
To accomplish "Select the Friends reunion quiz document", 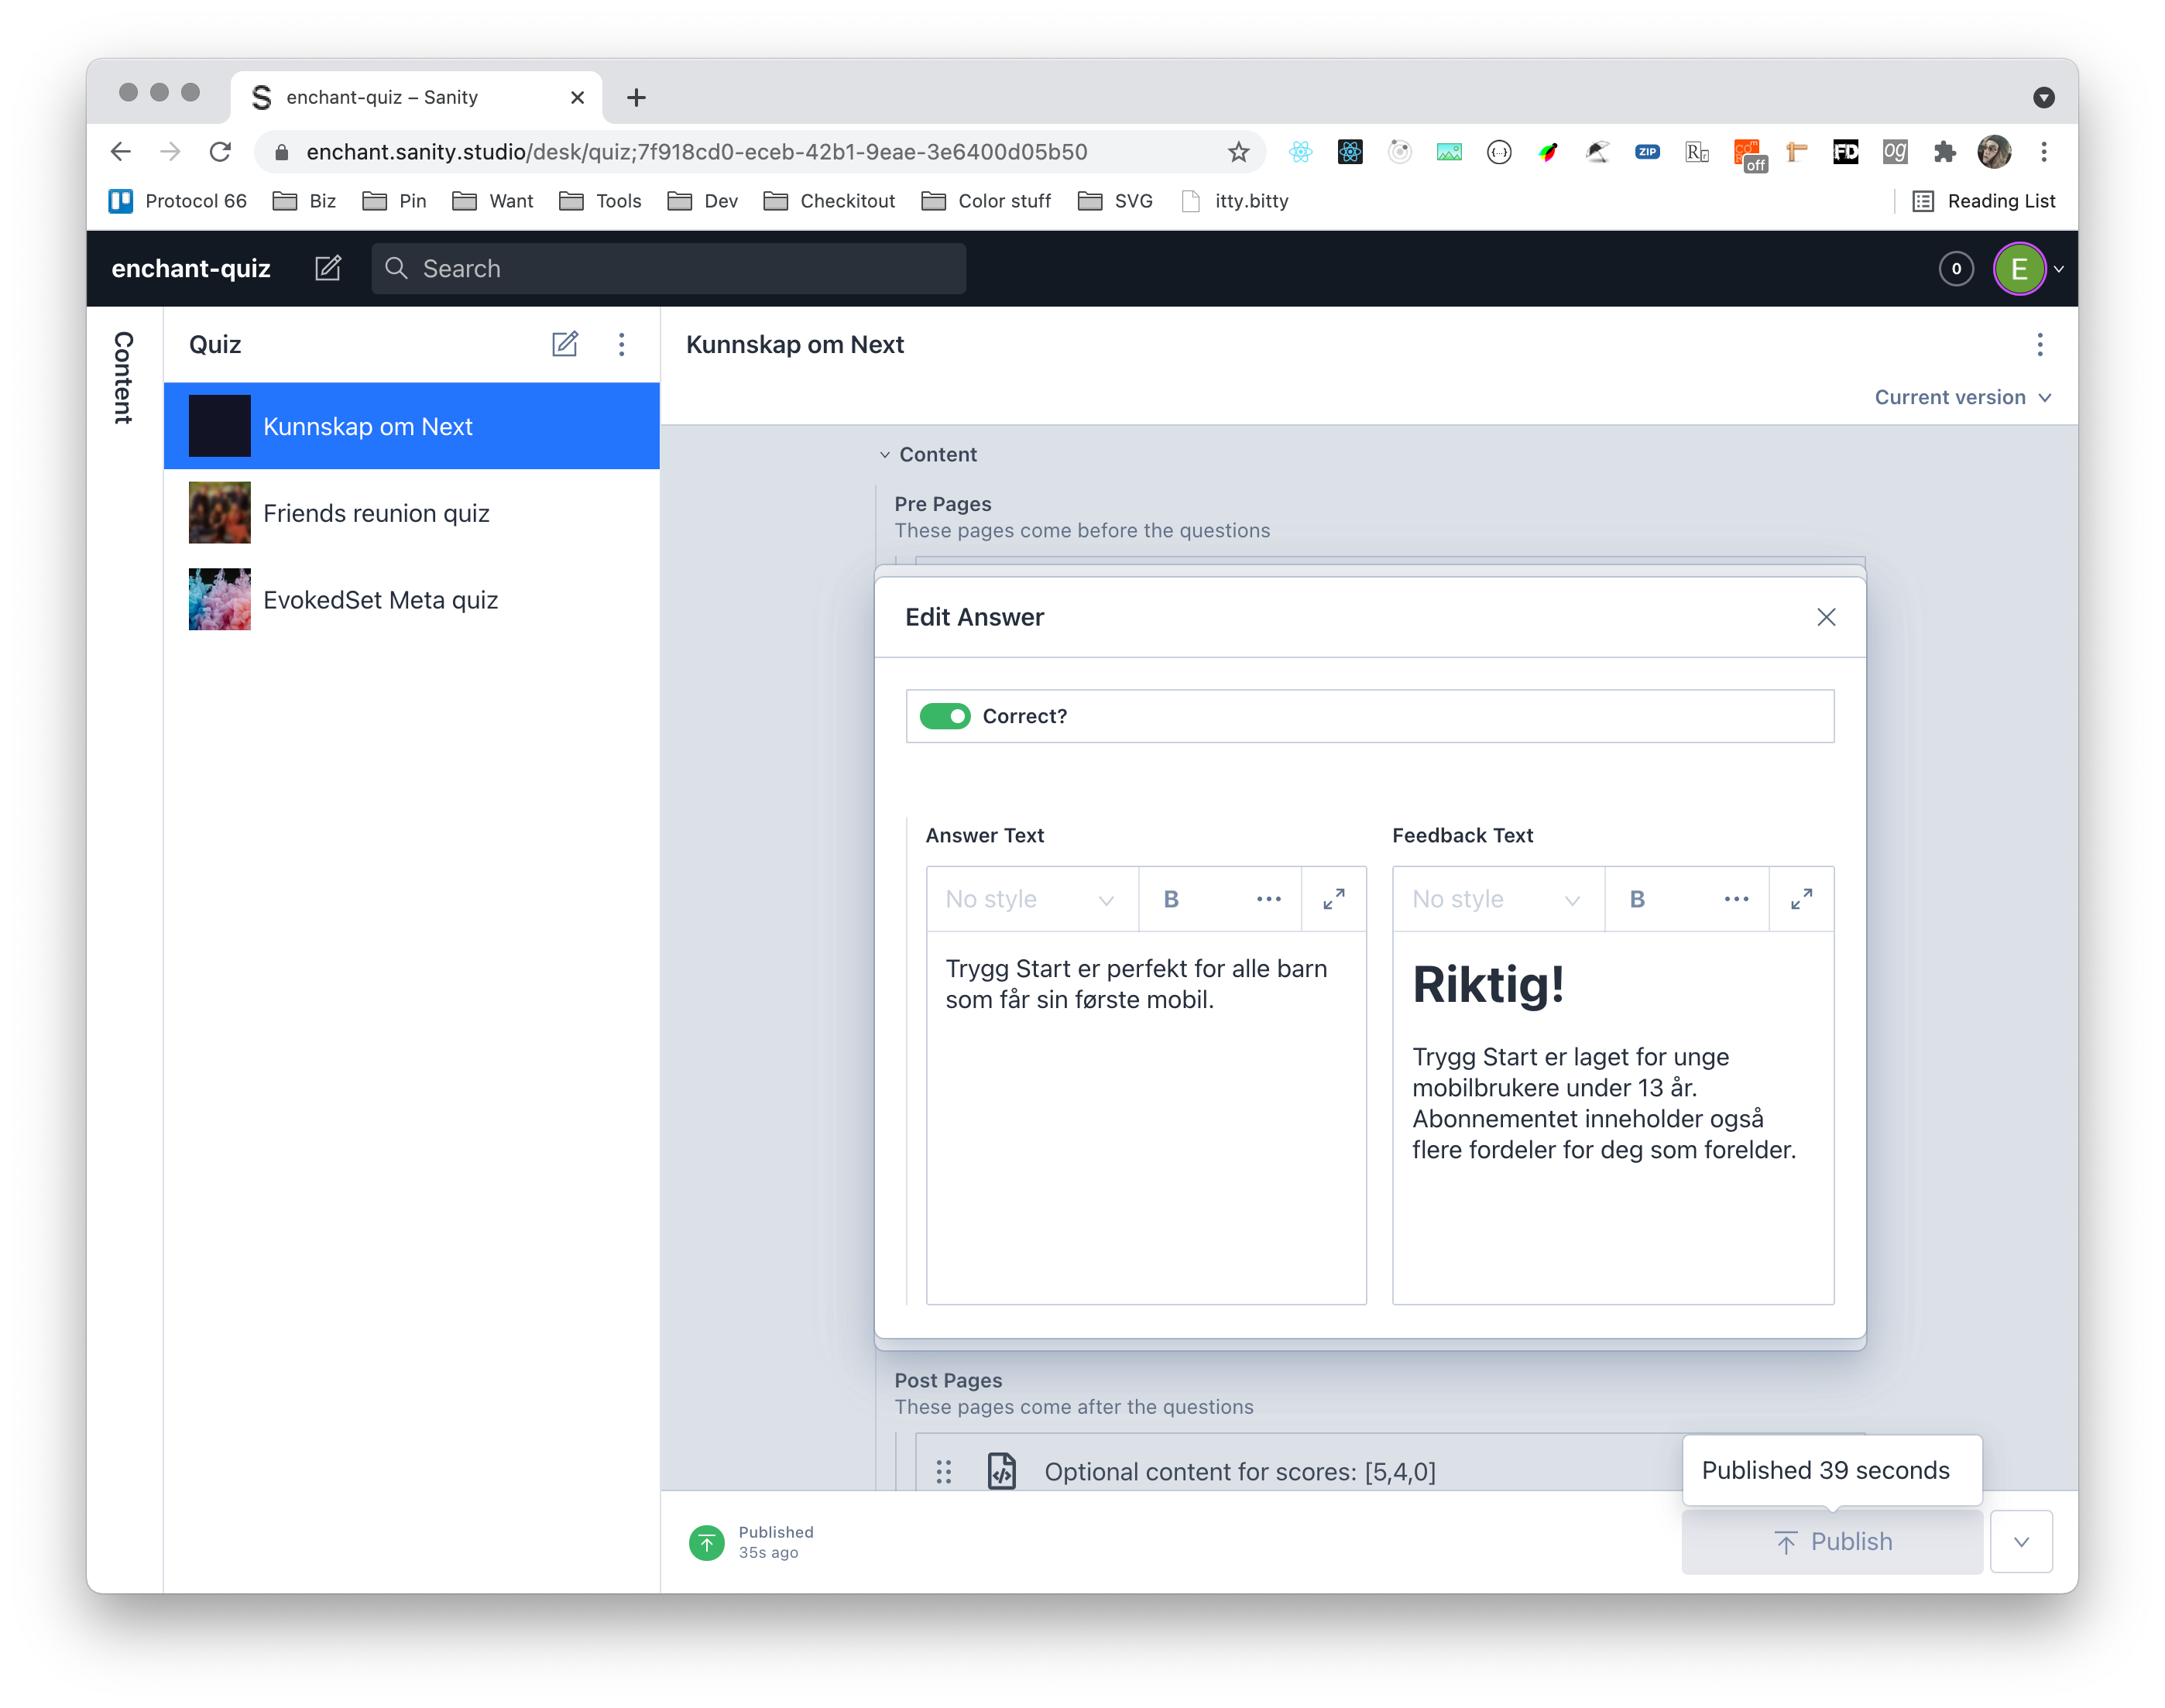I will click(376, 513).
